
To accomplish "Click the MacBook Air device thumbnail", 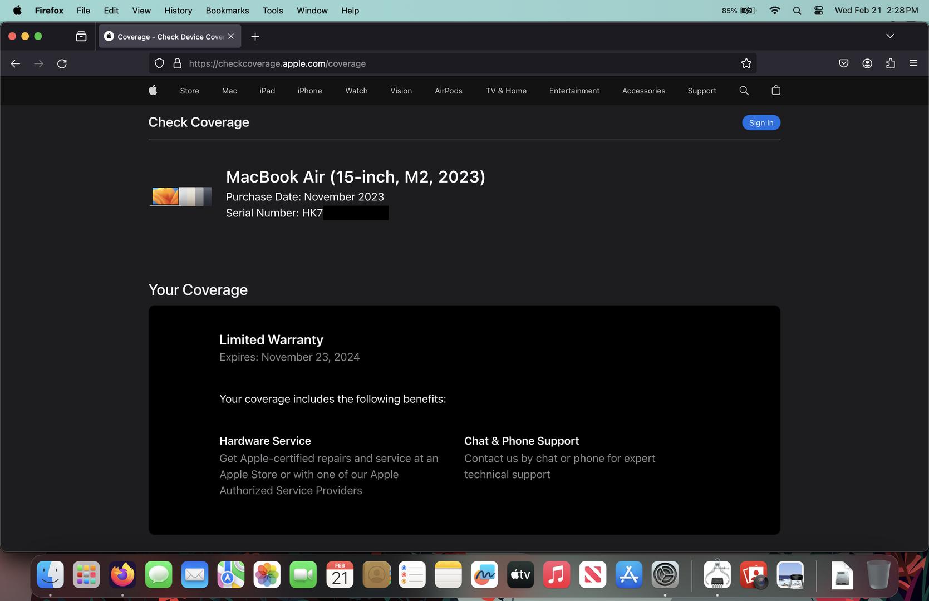I will (180, 196).
